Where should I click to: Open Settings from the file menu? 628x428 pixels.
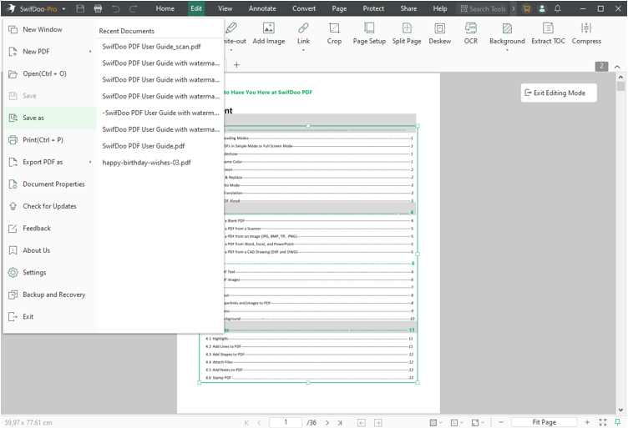(x=49, y=272)
